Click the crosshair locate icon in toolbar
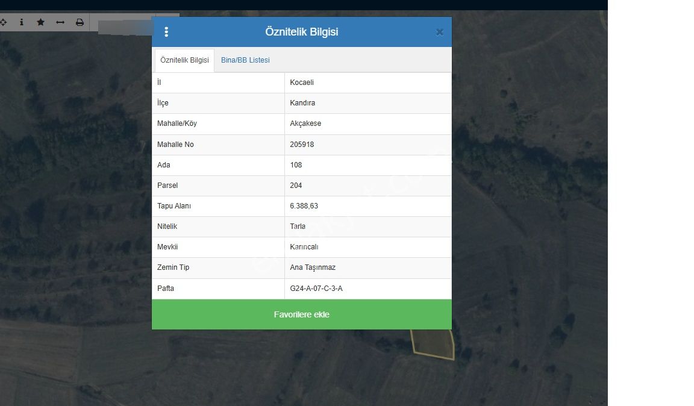 (3, 22)
